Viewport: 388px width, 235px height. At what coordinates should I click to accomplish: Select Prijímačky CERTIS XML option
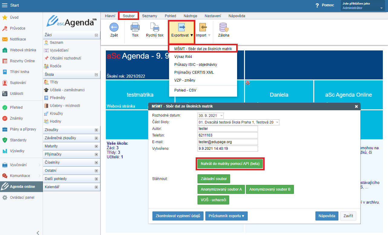[x=203, y=72]
